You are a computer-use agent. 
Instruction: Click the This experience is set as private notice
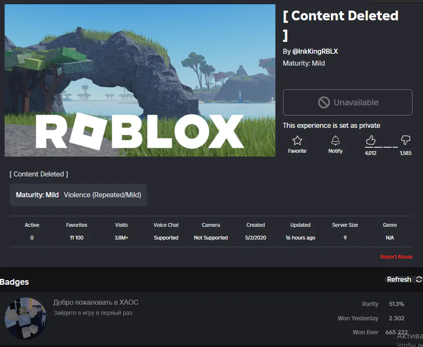pos(331,126)
